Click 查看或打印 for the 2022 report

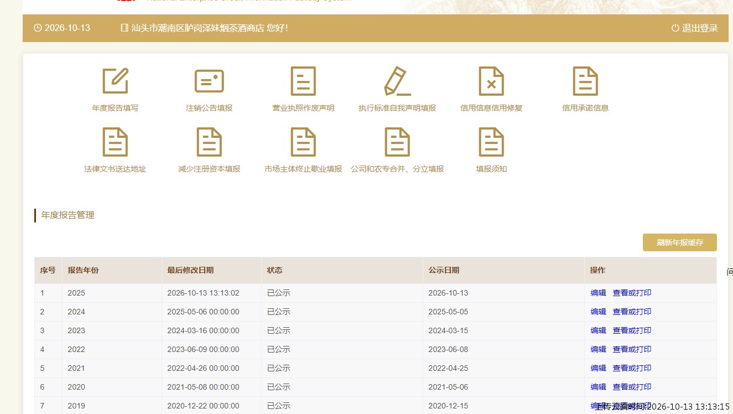coord(632,349)
